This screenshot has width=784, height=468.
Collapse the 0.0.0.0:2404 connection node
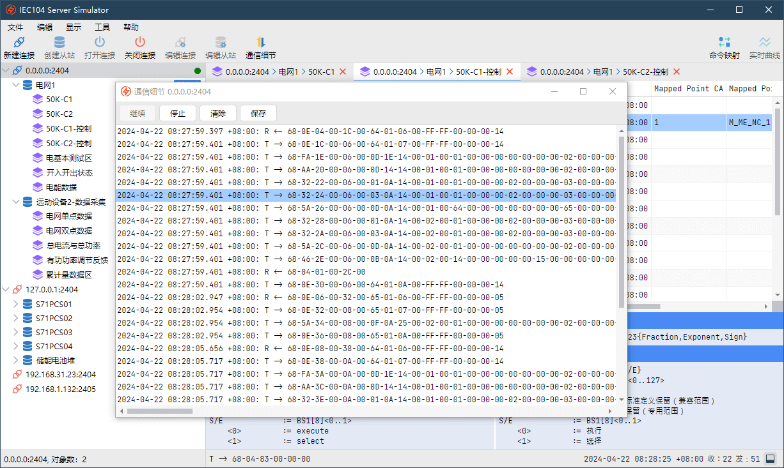[6, 71]
